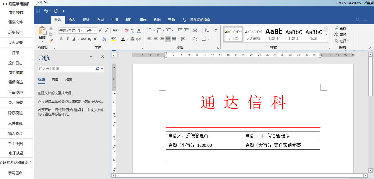Open the font name dropdown

82,30
